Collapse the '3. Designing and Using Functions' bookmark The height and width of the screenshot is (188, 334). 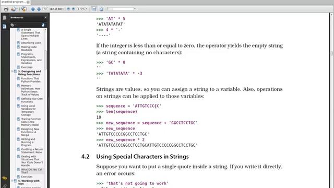12,72
